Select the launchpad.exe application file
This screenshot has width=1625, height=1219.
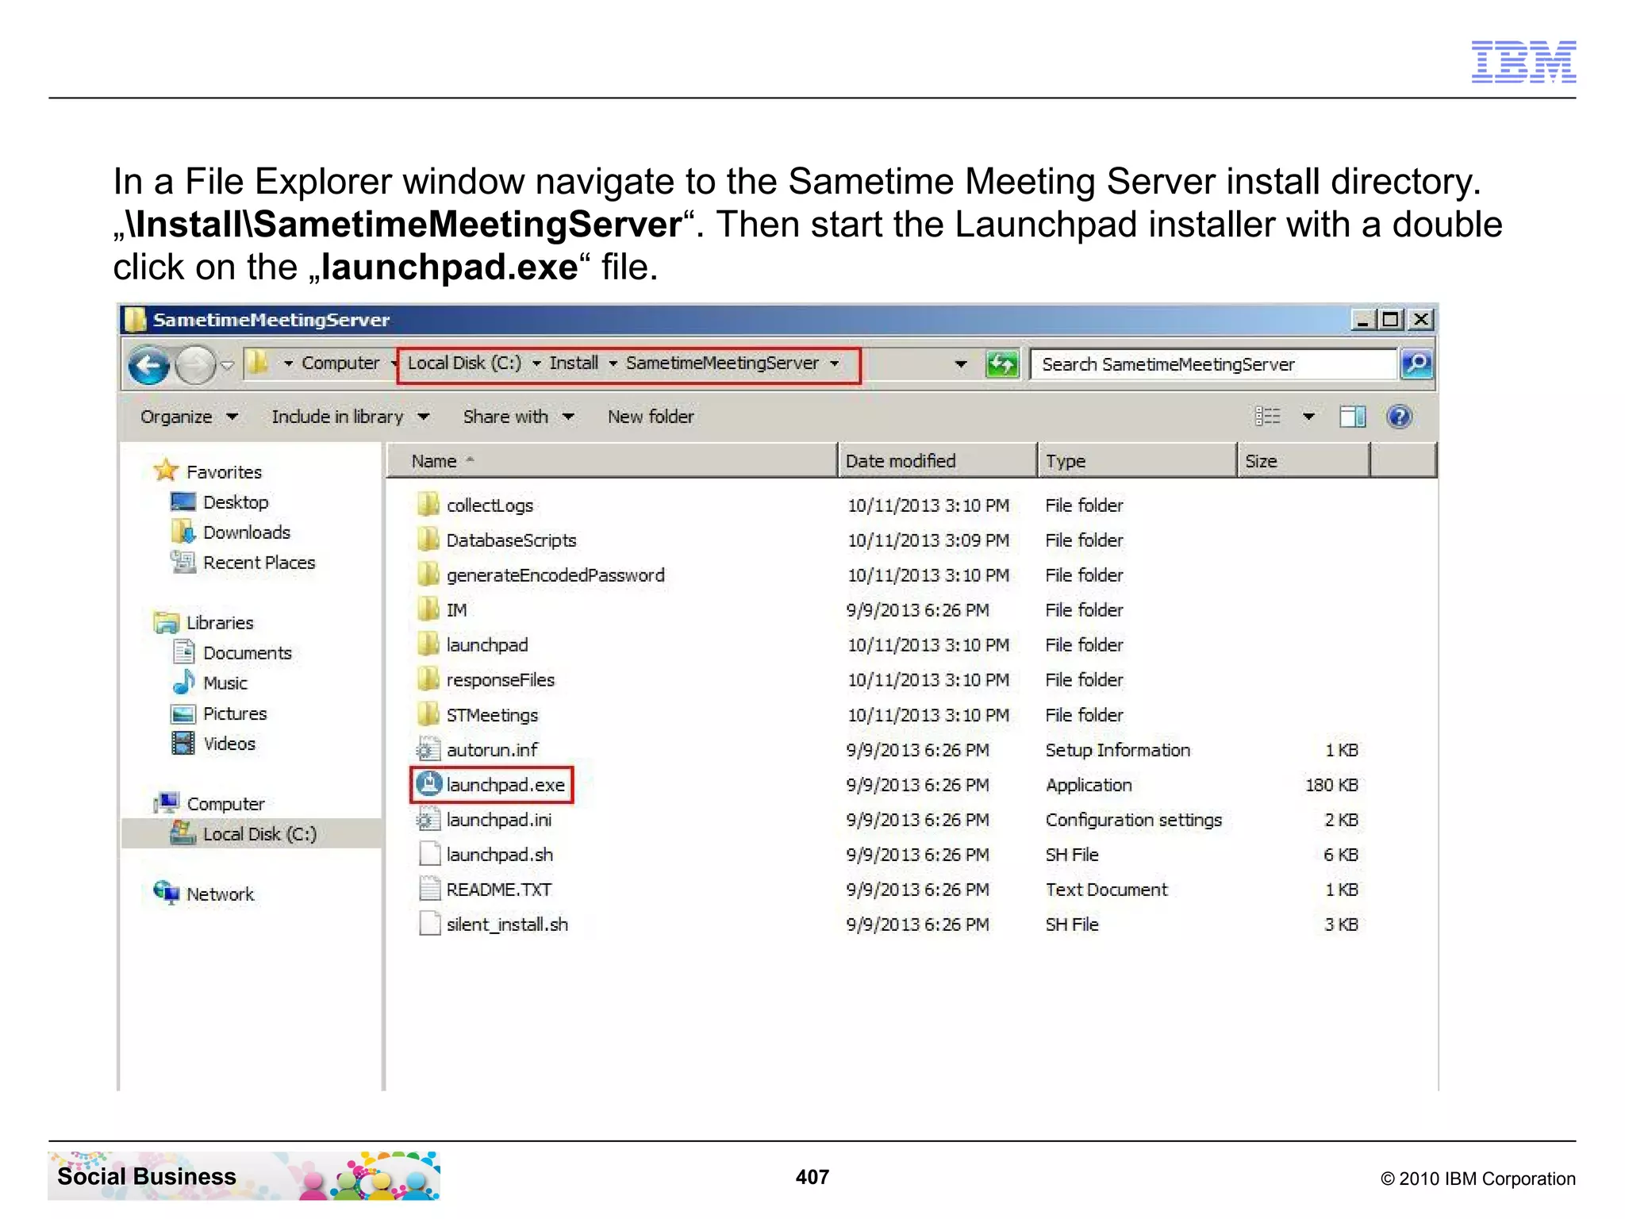coord(505,785)
